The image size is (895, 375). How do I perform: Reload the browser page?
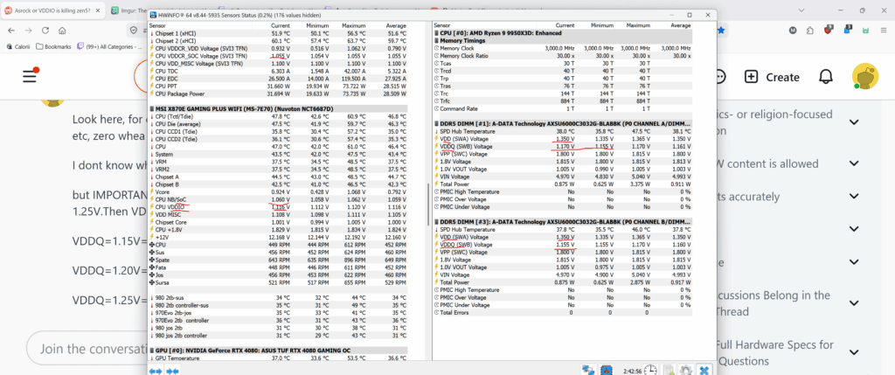pyautogui.click(x=45, y=31)
